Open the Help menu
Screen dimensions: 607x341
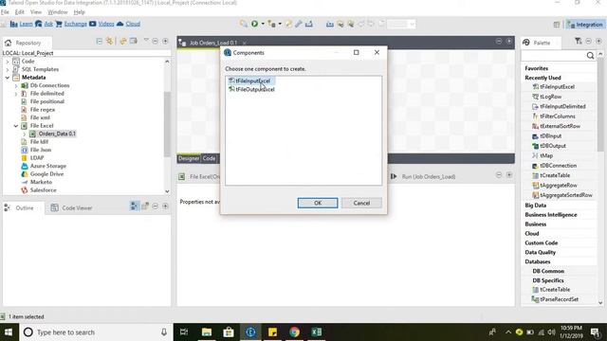pos(79,12)
